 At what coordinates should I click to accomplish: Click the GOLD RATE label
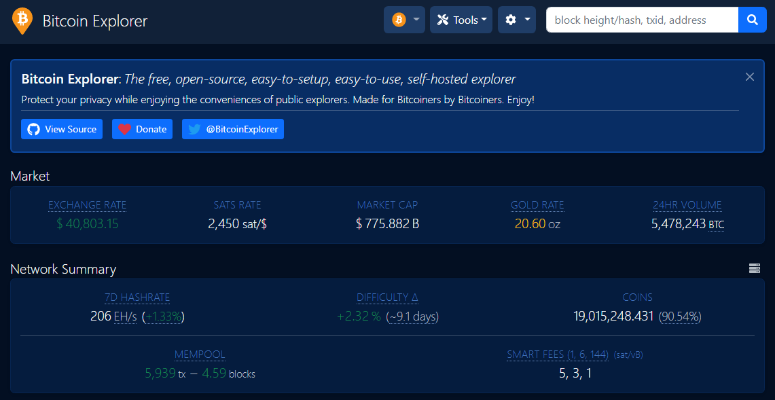point(537,204)
